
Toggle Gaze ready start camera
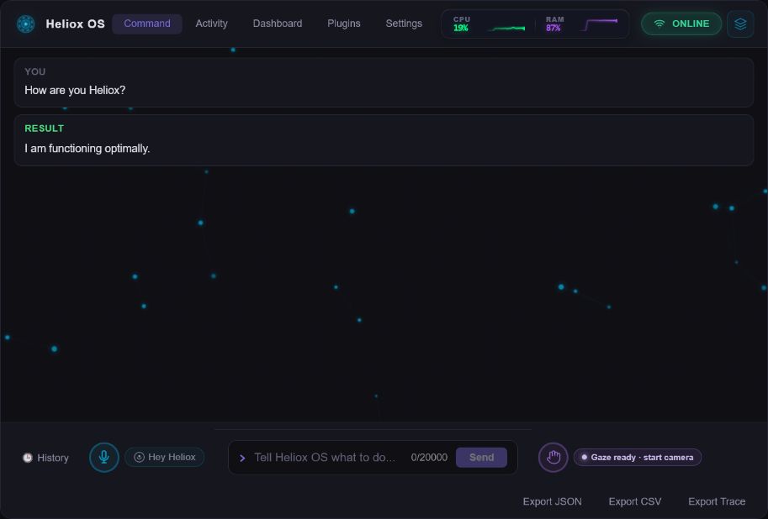pos(638,458)
